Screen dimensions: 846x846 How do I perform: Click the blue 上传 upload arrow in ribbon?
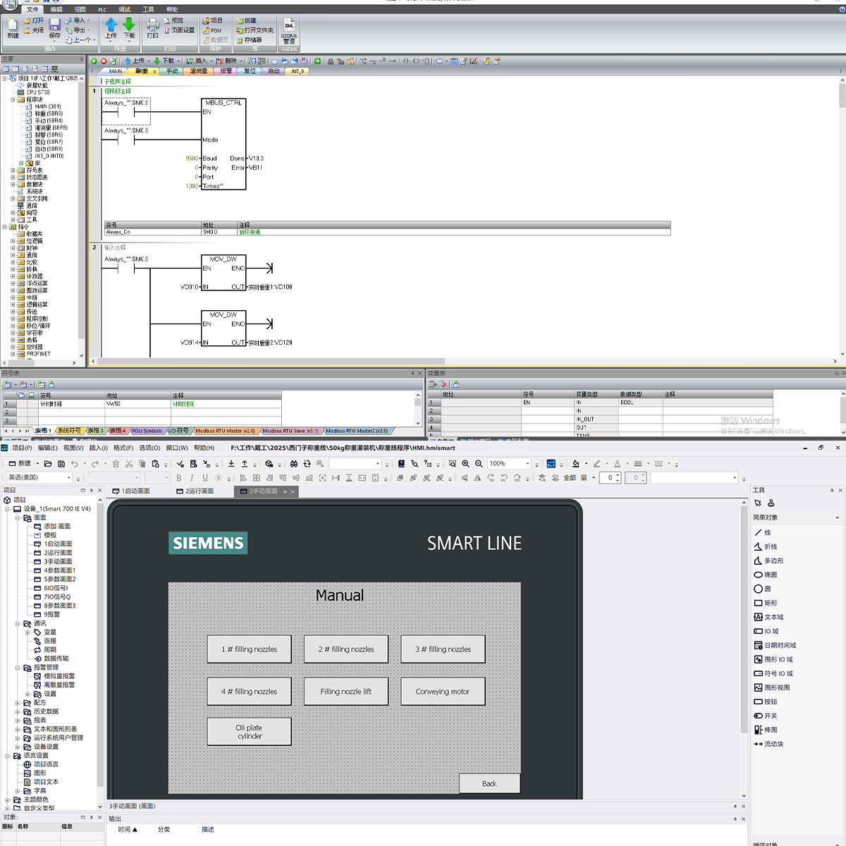111,25
